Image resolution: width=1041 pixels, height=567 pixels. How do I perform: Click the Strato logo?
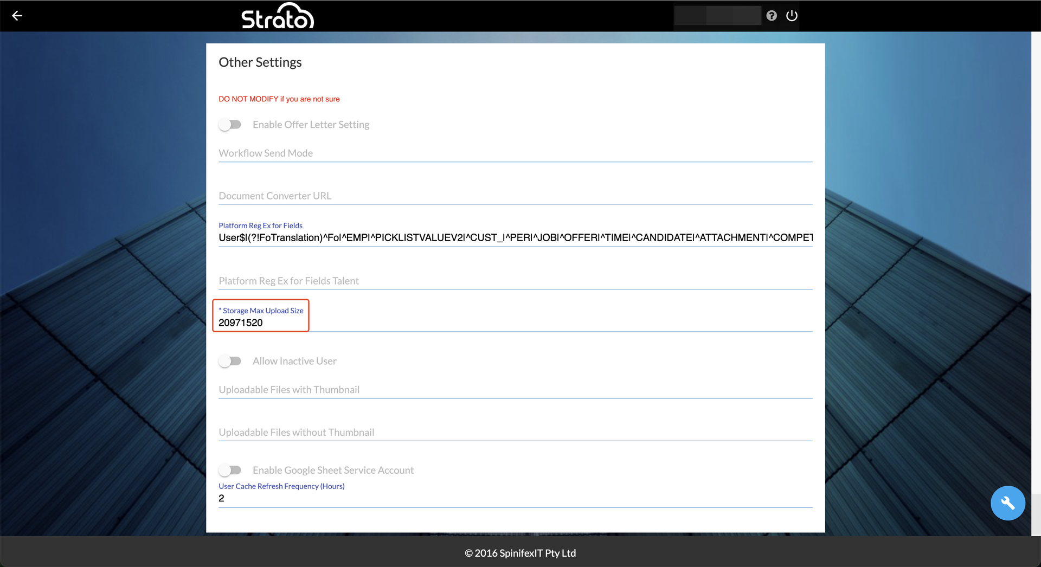(278, 16)
